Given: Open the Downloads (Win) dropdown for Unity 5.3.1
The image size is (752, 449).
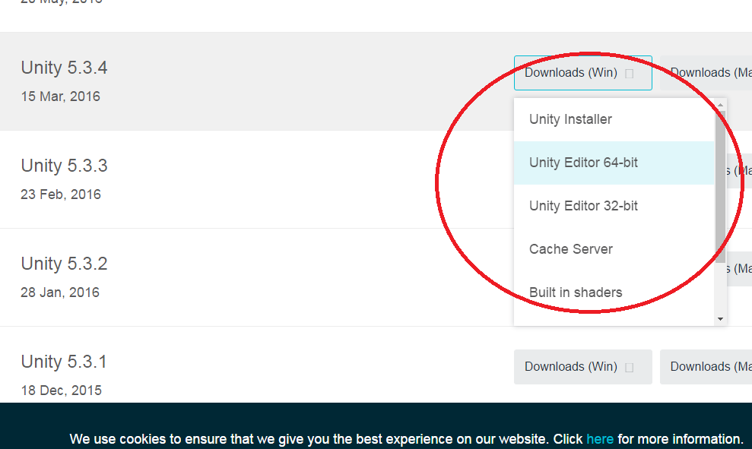Looking at the screenshot, I should pos(582,367).
